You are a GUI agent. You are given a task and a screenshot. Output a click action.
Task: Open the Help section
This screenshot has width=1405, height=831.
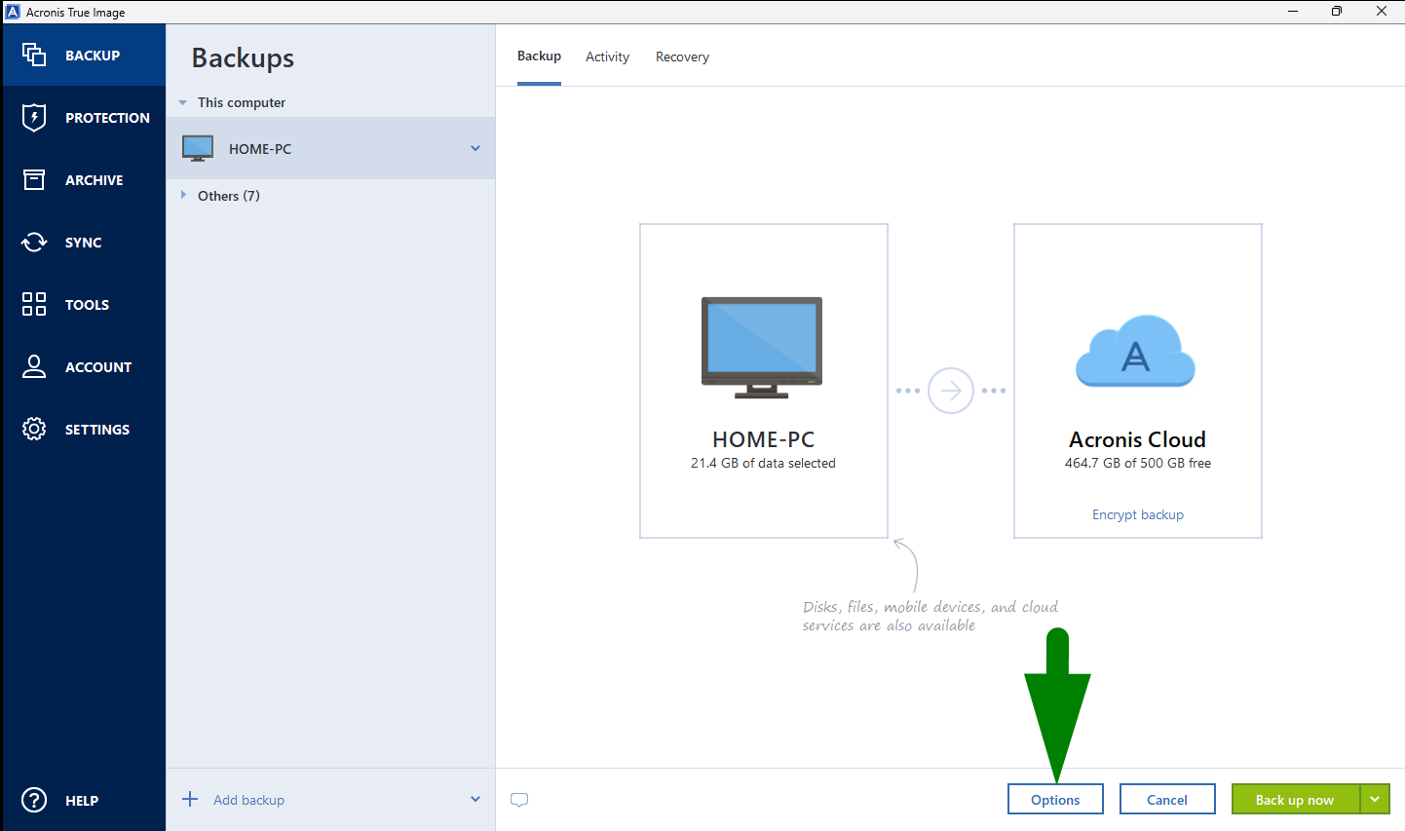83,800
